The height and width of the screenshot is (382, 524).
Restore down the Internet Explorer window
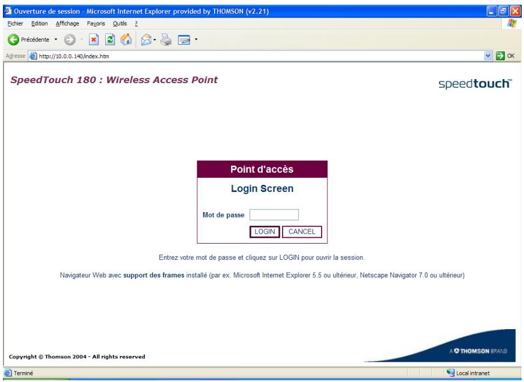(503, 11)
